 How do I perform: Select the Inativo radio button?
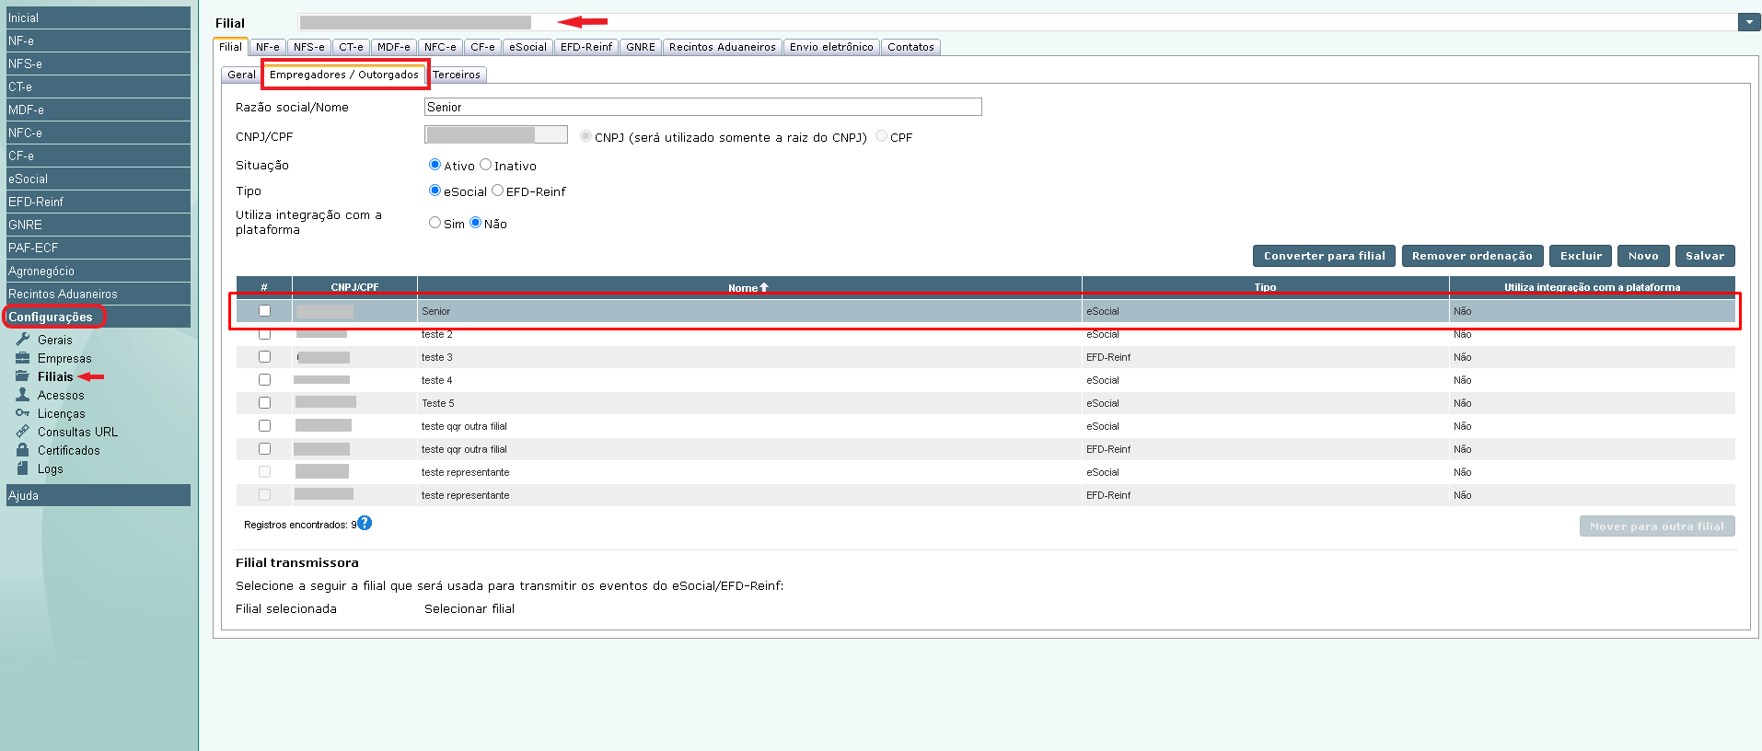[x=486, y=165]
